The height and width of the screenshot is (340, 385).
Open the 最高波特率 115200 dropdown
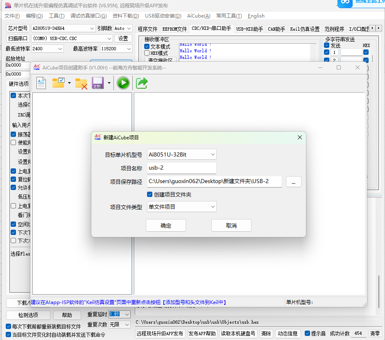pos(116,49)
